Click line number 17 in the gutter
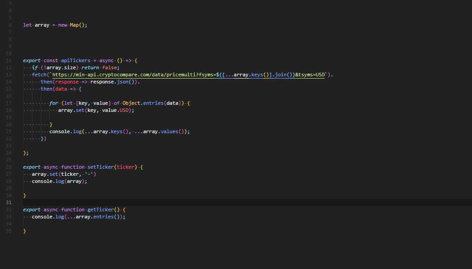Image resolution: width=472 pixels, height=269 pixels. 8,103
